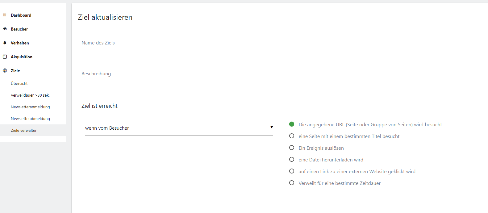
Task: Select 'eine Seite mit einem bestimmten Titel' radio
Action: pos(292,136)
